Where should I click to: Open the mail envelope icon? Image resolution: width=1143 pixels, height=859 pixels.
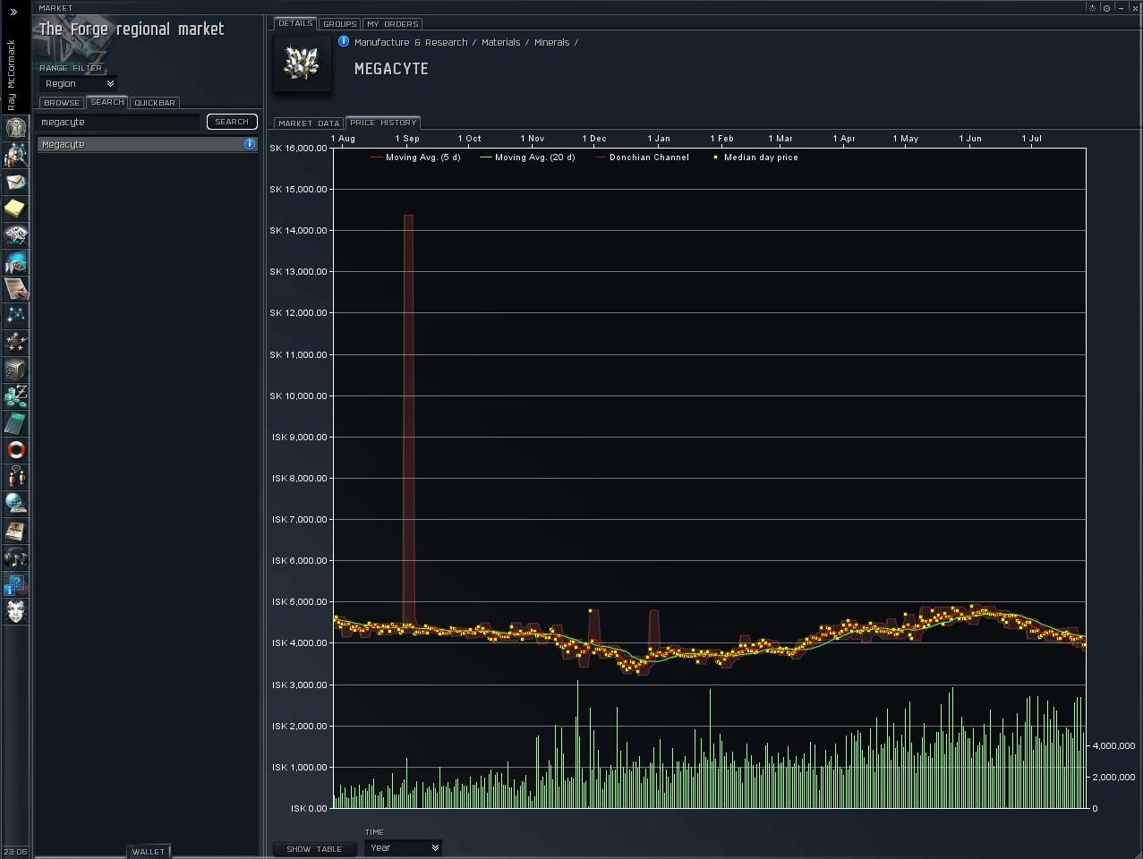click(15, 182)
